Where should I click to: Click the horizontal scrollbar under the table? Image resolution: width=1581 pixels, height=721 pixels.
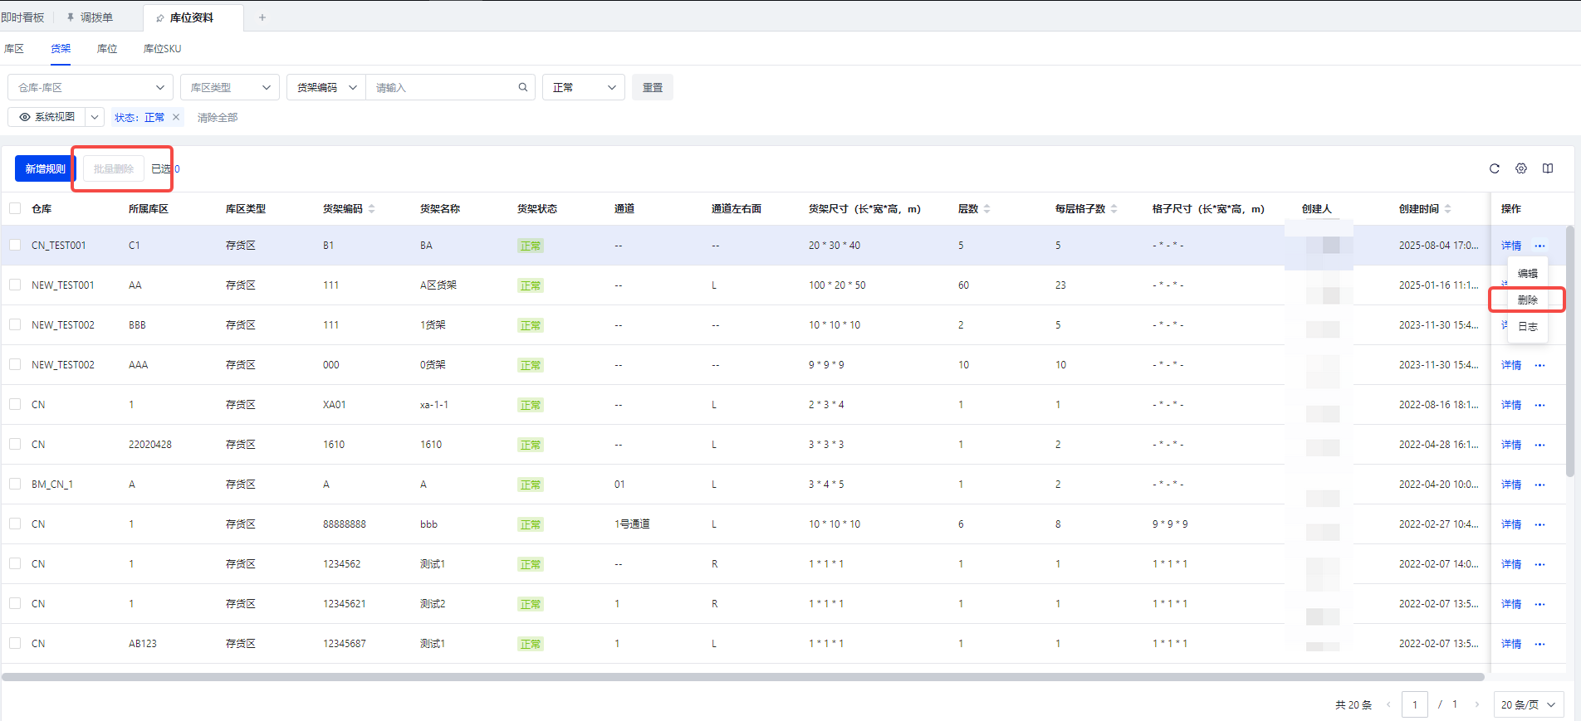click(742, 677)
